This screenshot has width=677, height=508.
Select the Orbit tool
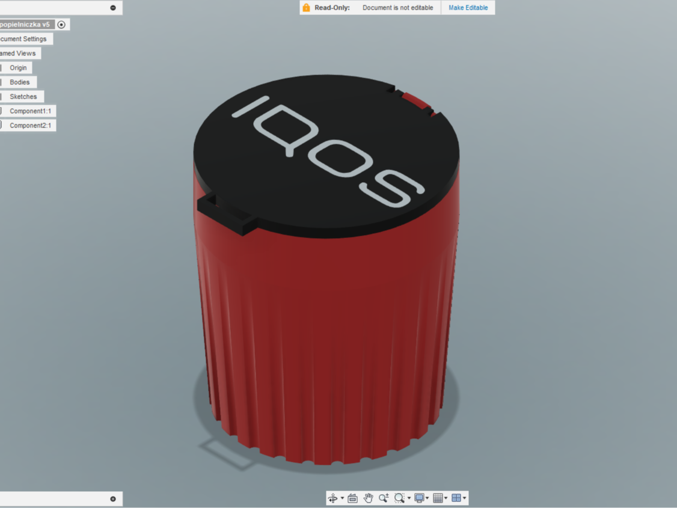332,498
